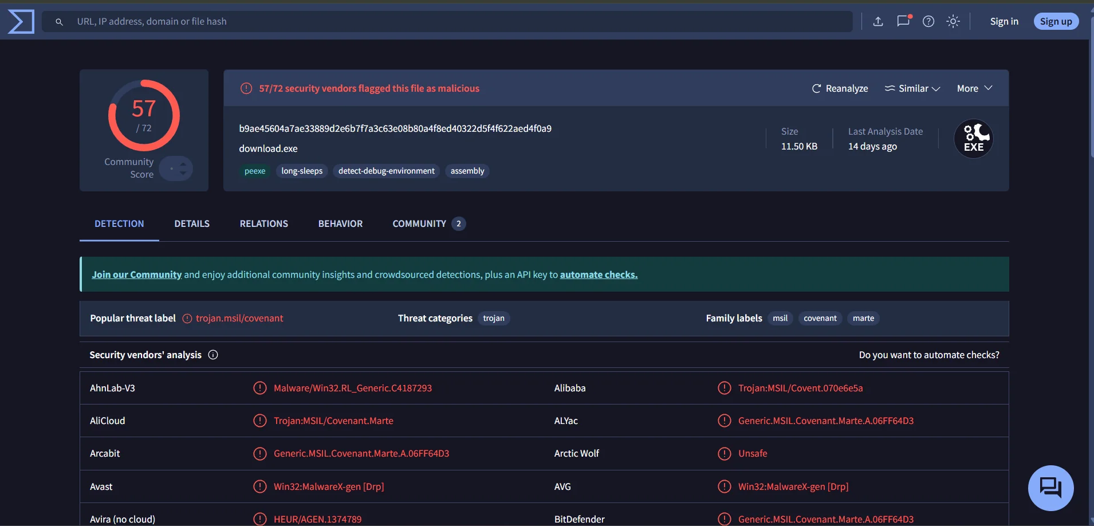Viewport: 1094px width, 526px height.
Task: Follow the automate checks link
Action: (x=599, y=274)
